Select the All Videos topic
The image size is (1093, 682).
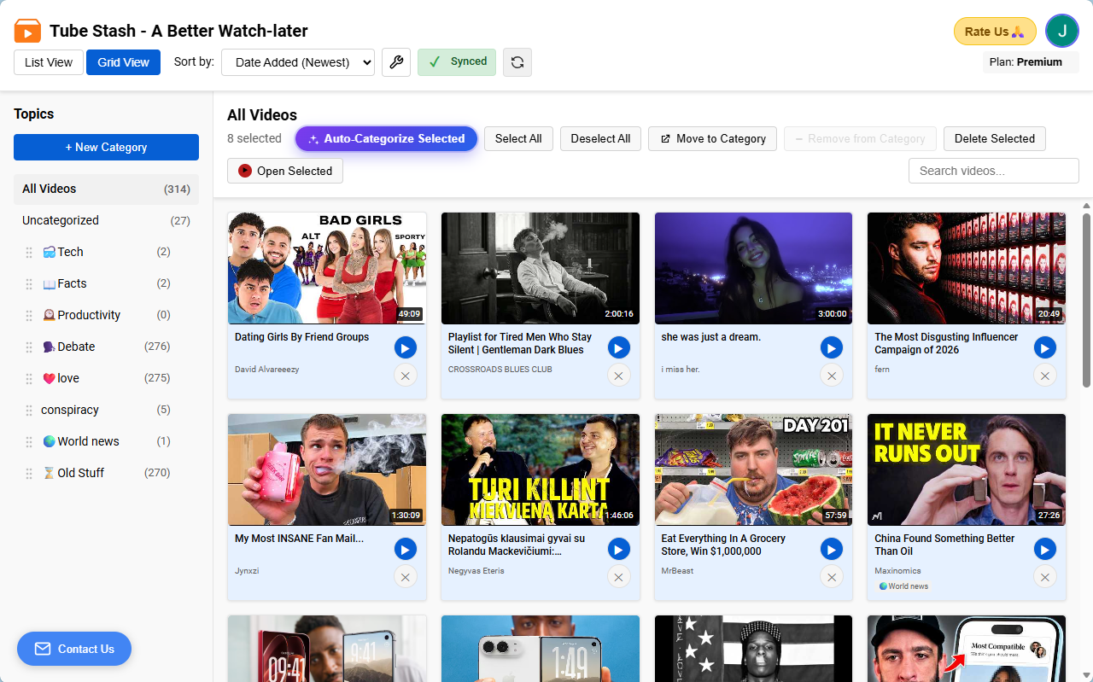coord(106,189)
